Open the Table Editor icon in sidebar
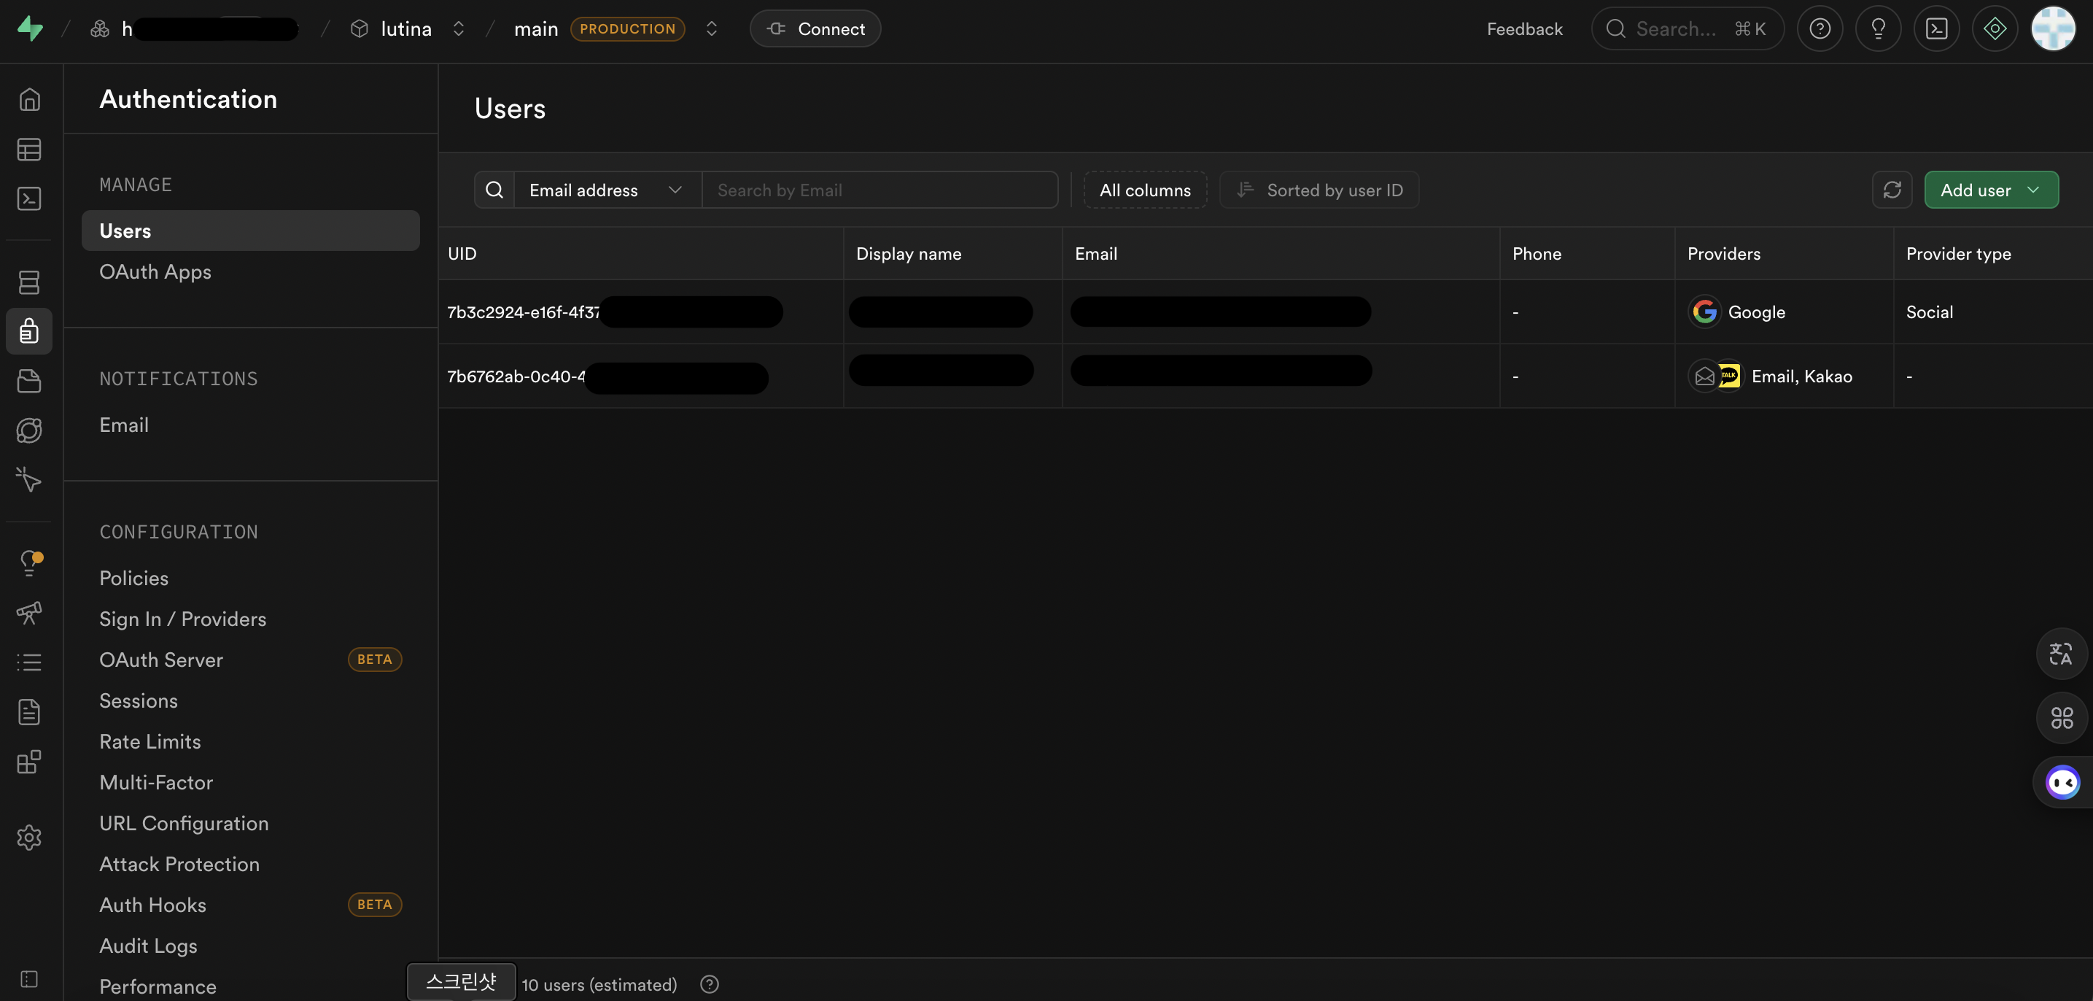 [x=29, y=150]
